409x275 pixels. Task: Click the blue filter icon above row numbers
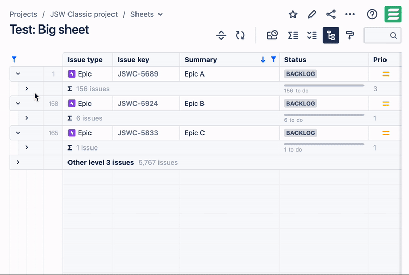(x=14, y=59)
